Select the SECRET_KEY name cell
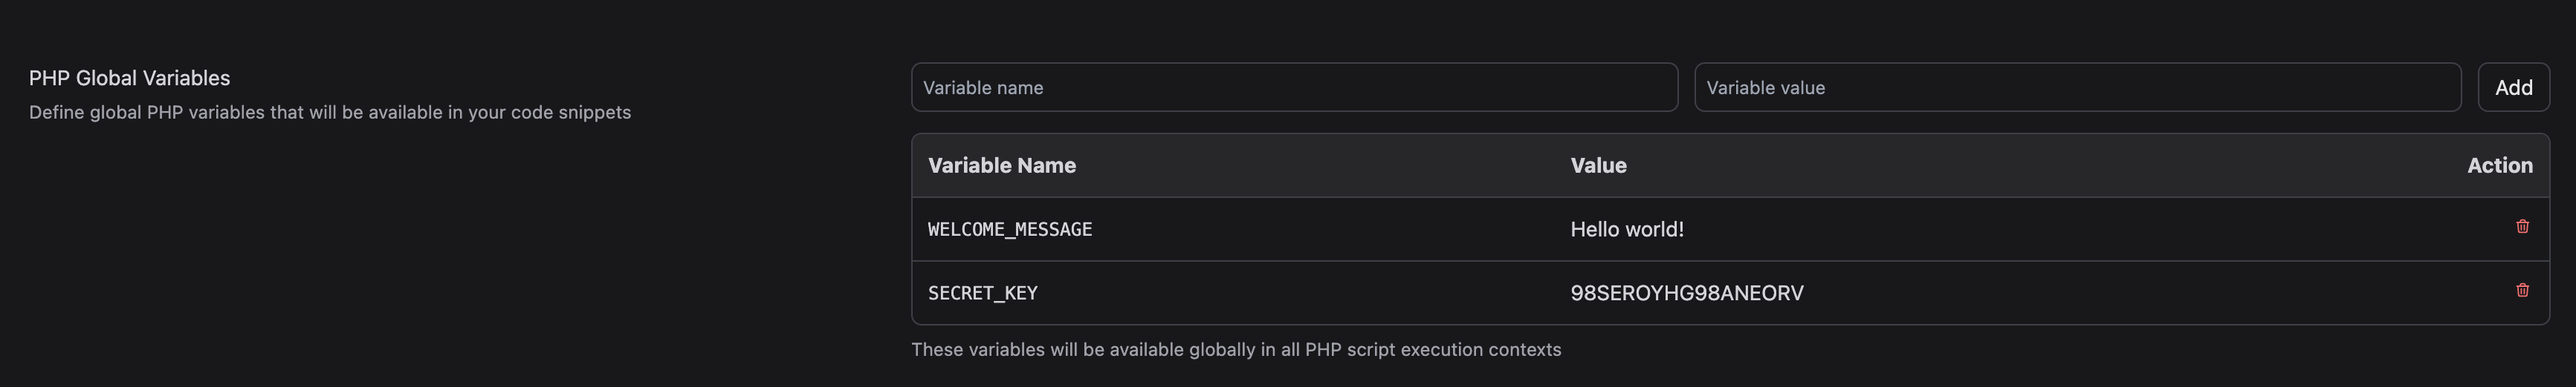 click(982, 294)
